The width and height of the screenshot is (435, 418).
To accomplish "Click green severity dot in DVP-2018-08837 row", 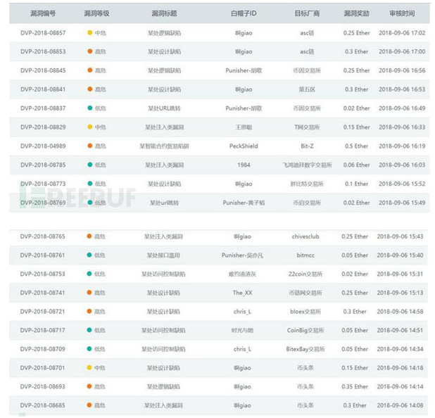I will (x=89, y=108).
